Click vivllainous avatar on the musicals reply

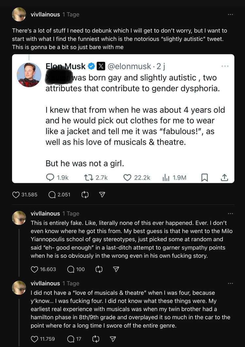click(19, 288)
